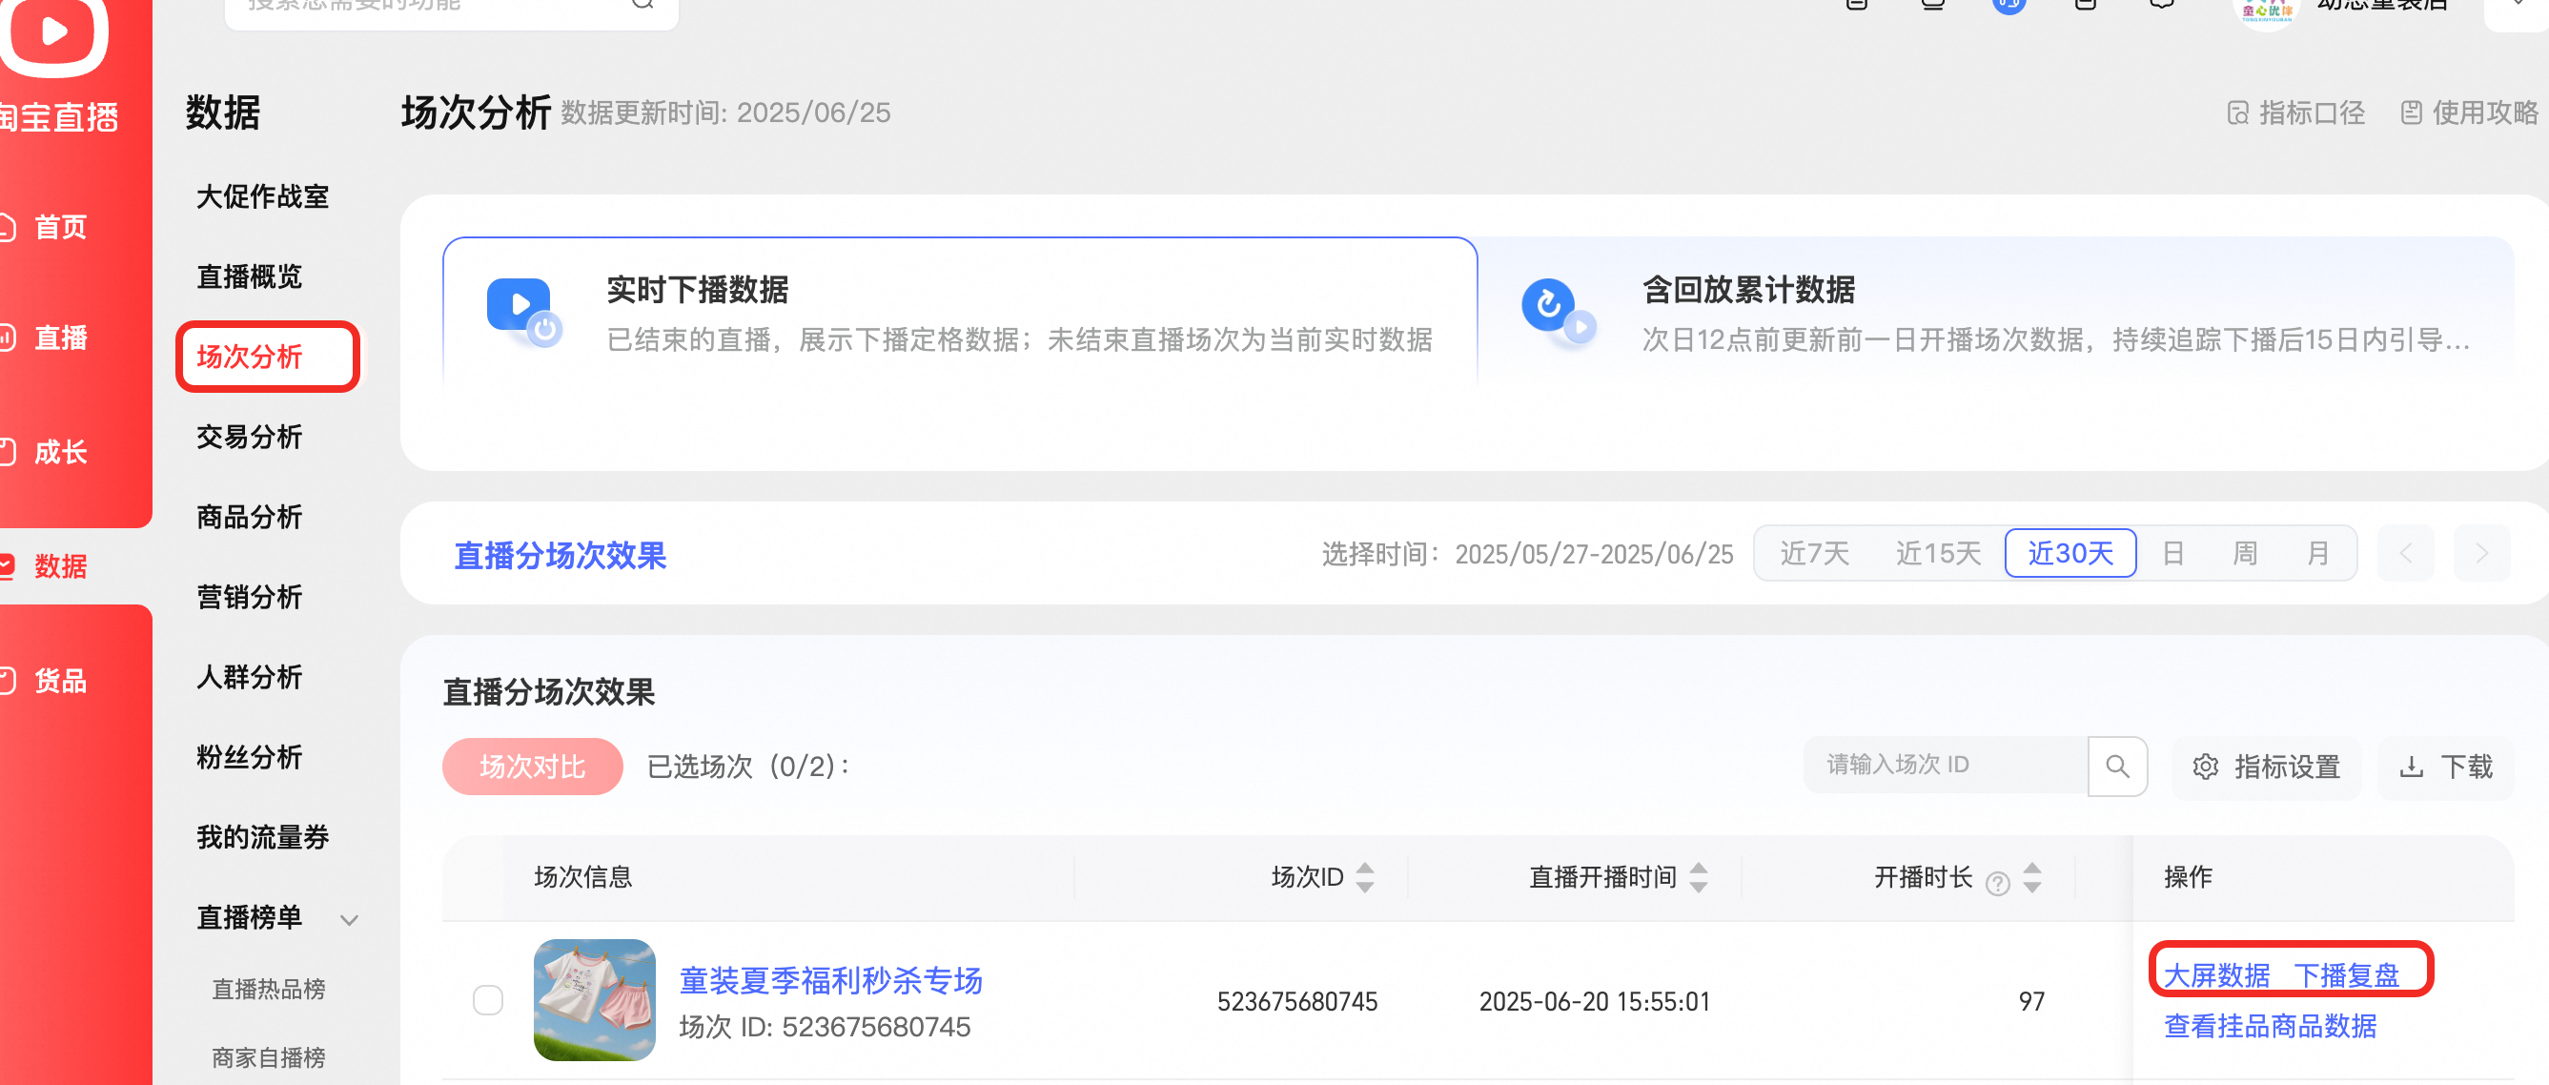The height and width of the screenshot is (1085, 2549).
Task: Open 查看挂品商品数据 link
Action: click(x=2270, y=1026)
